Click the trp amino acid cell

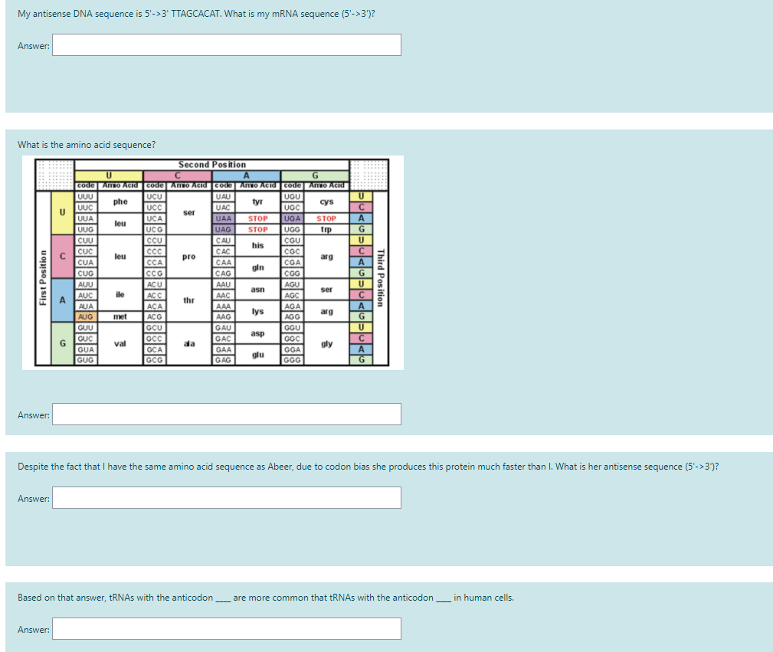click(326, 228)
